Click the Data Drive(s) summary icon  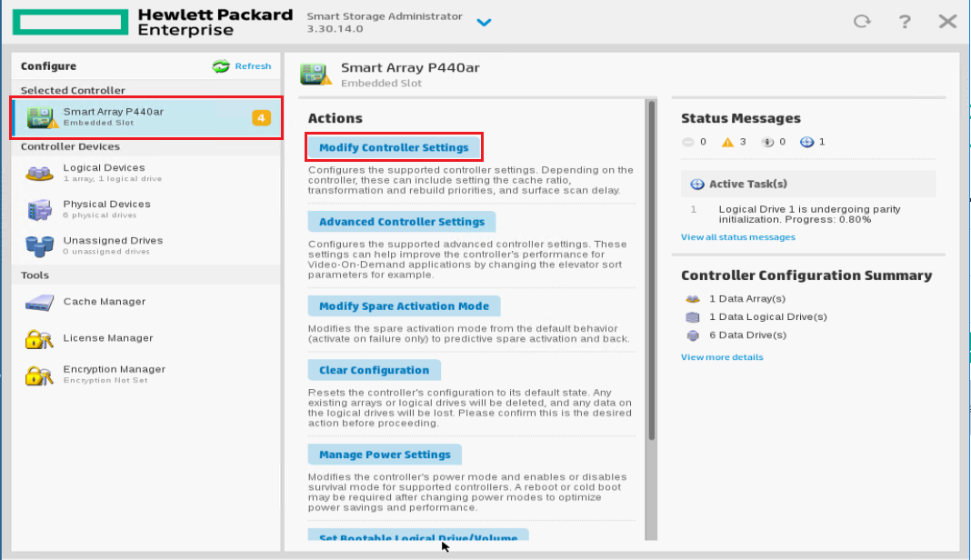pos(693,335)
